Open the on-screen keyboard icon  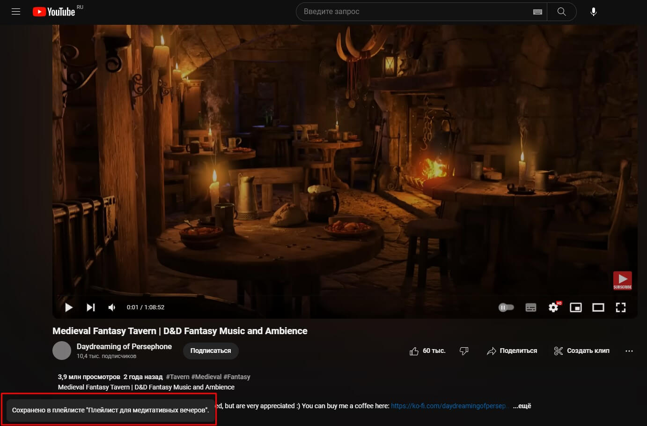(x=537, y=12)
